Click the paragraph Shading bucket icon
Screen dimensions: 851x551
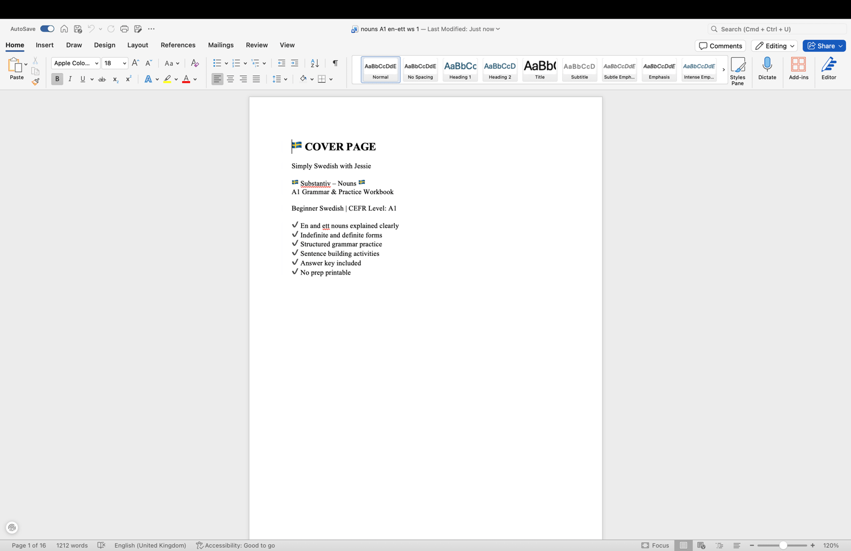click(303, 79)
